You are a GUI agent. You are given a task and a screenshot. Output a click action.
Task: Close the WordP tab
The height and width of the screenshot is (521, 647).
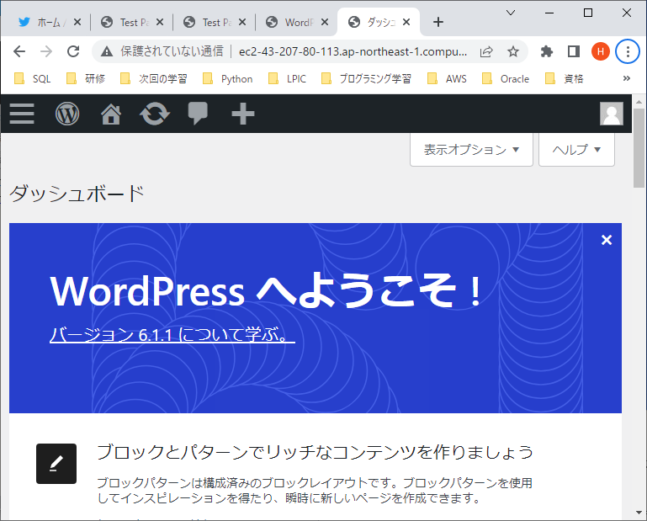point(325,22)
